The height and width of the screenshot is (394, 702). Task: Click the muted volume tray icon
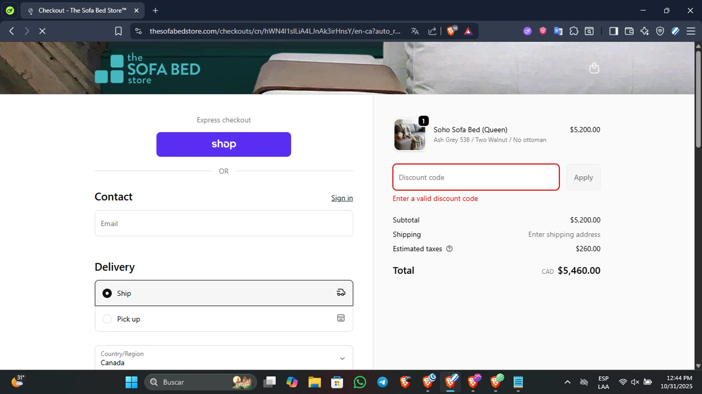[635, 382]
